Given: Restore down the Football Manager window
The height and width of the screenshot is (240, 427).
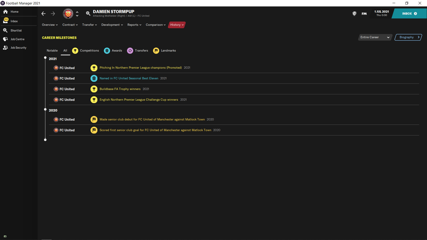Looking at the screenshot, I should pos(406,3).
